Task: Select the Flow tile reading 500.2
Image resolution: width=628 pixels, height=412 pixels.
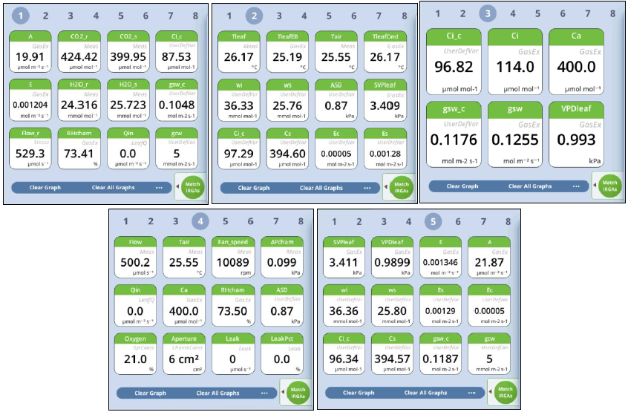Action: [x=135, y=258]
